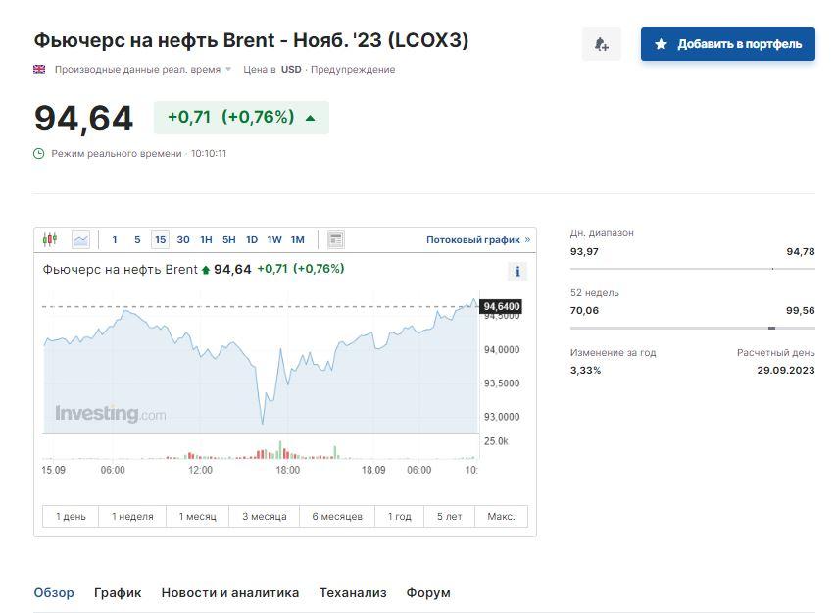
Task: Open the streaming chart link
Action: click(477, 239)
